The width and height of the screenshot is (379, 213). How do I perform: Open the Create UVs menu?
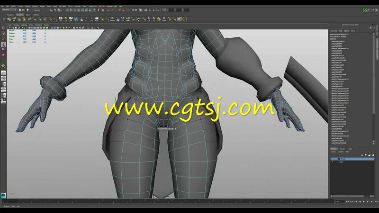coord(92,6)
